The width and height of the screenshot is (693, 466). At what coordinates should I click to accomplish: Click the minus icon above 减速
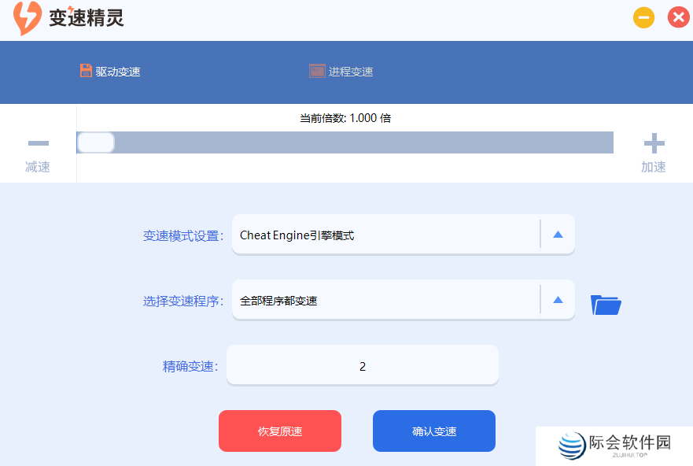pos(38,143)
